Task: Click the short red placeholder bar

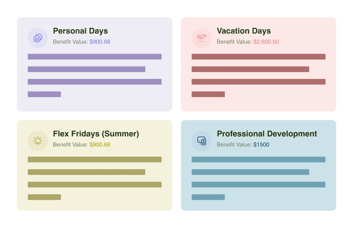Action: coord(208,94)
